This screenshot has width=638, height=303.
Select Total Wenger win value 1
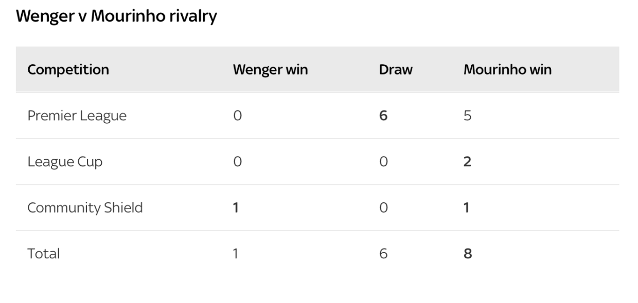point(236,254)
